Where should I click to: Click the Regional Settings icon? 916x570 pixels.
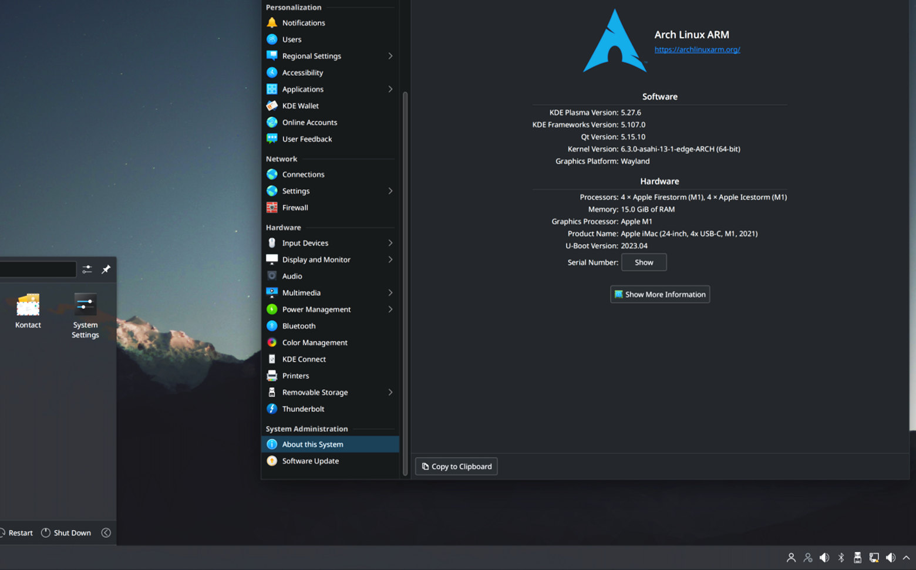click(272, 56)
